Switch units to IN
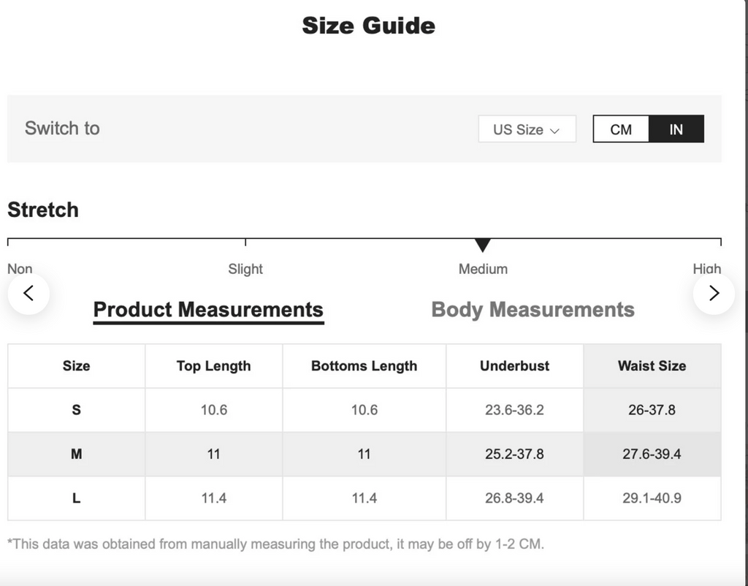The width and height of the screenshot is (748, 586). pos(676,129)
